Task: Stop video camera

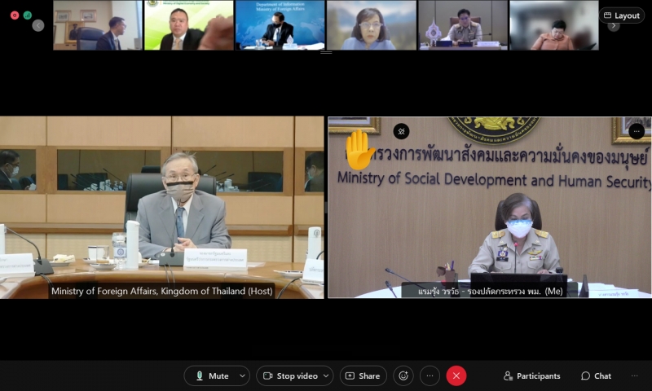Action: click(x=290, y=376)
